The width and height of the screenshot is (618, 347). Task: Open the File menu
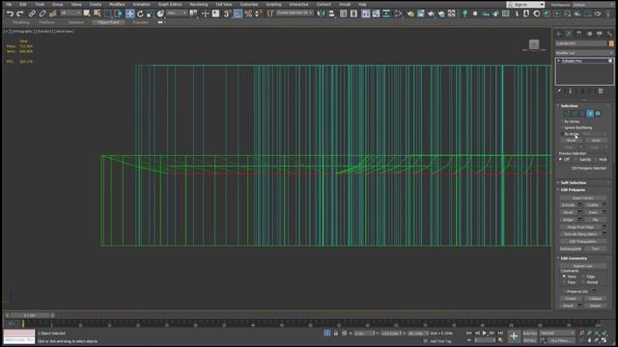(x=9, y=4)
